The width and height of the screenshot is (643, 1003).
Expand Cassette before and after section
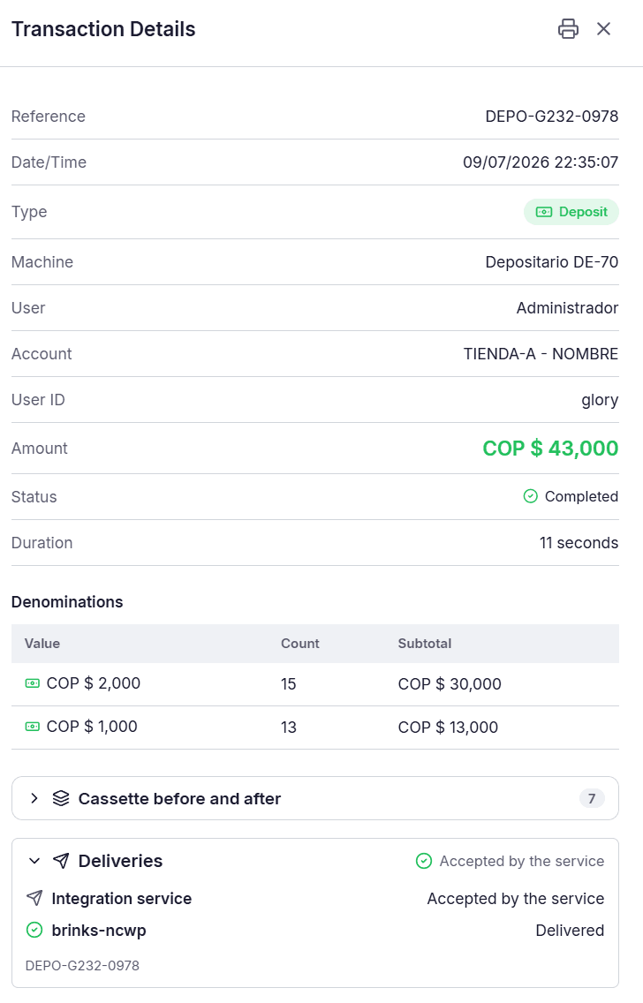314,798
